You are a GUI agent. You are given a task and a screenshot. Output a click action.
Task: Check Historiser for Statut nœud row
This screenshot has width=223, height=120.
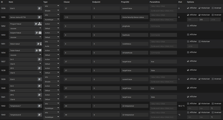pos(200,42)
